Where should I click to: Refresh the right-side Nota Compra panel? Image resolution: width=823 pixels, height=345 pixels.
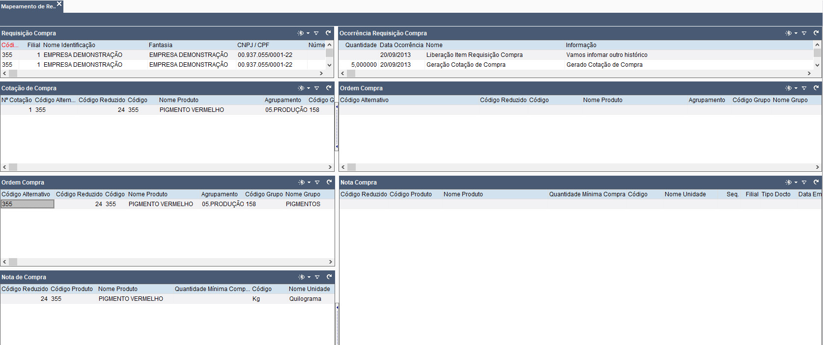(x=816, y=182)
